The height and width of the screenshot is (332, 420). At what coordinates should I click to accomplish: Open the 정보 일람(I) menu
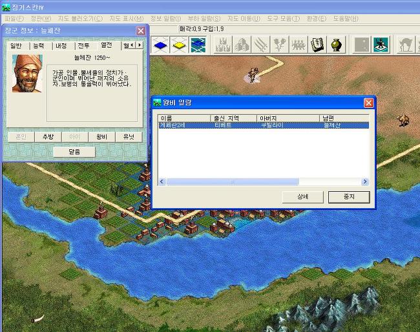165,19
